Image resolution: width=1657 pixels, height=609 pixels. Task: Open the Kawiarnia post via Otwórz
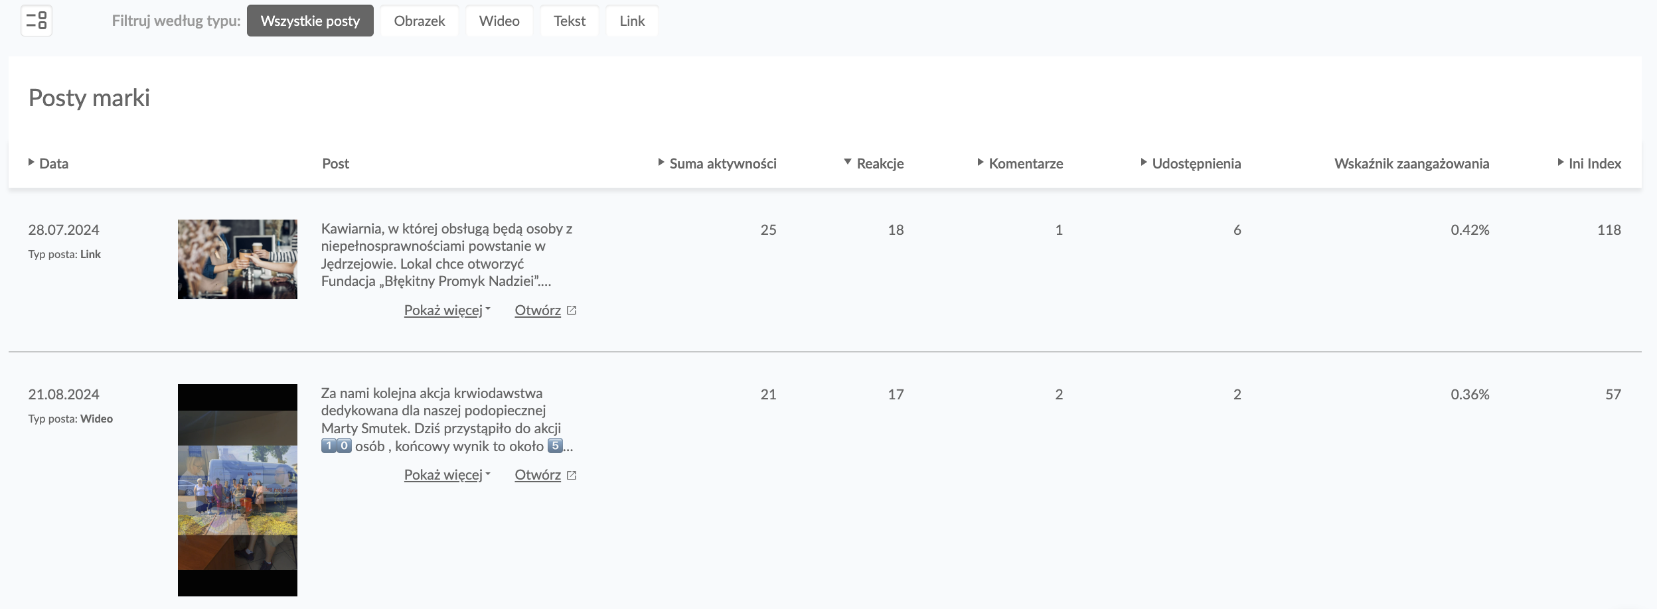(538, 310)
